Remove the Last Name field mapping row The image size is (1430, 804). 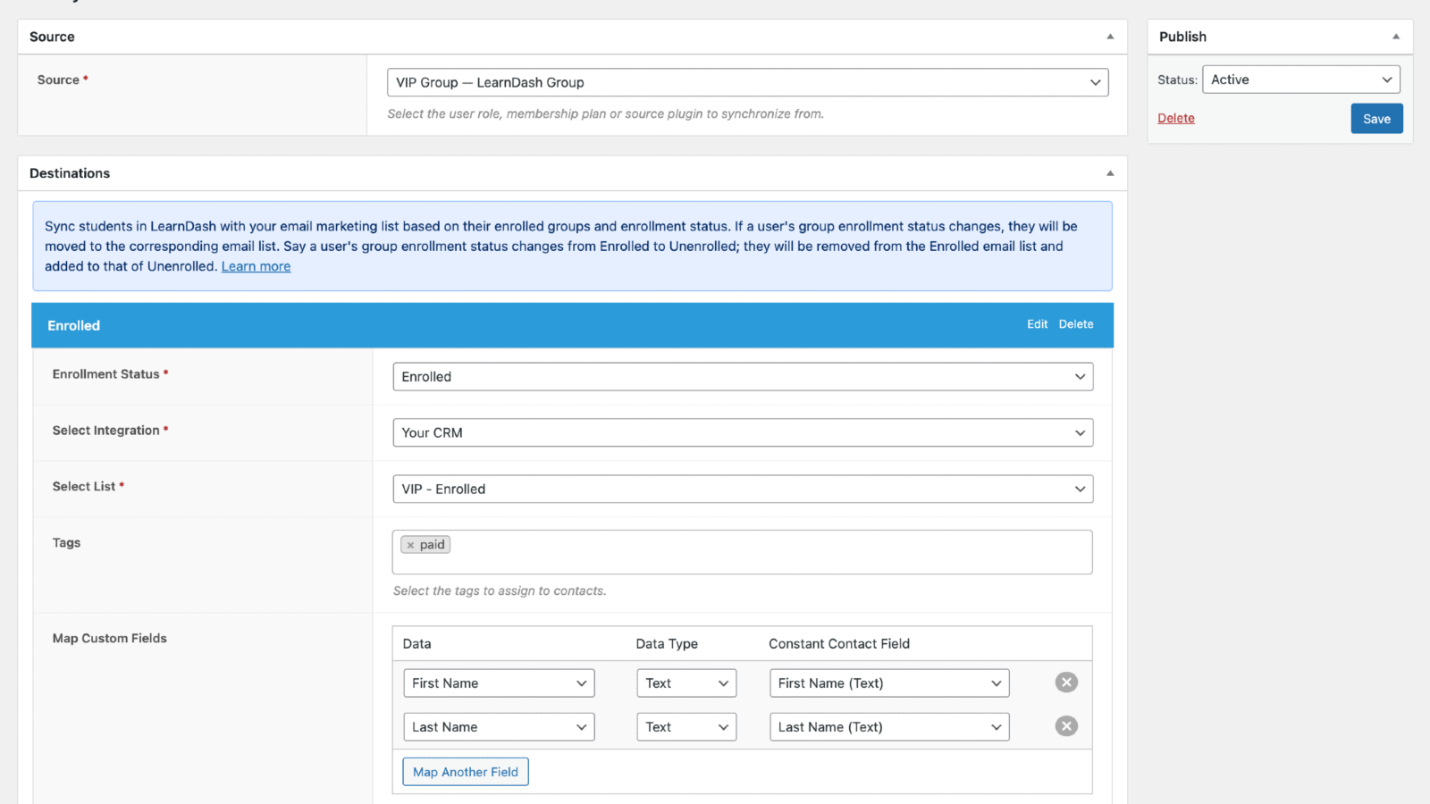(x=1065, y=726)
